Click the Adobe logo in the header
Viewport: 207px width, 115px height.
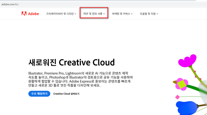[x=30, y=14]
